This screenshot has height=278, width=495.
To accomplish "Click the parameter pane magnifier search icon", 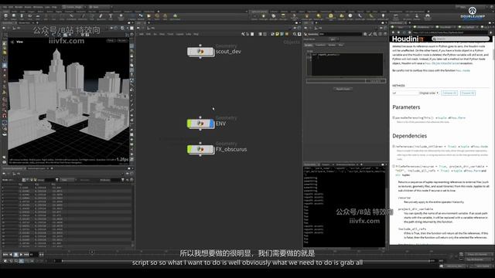I will (x=375, y=34).
